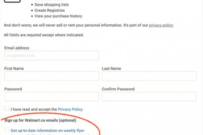Click the 'Email address' field label
Screen dimensions: 203x135
point(17,48)
